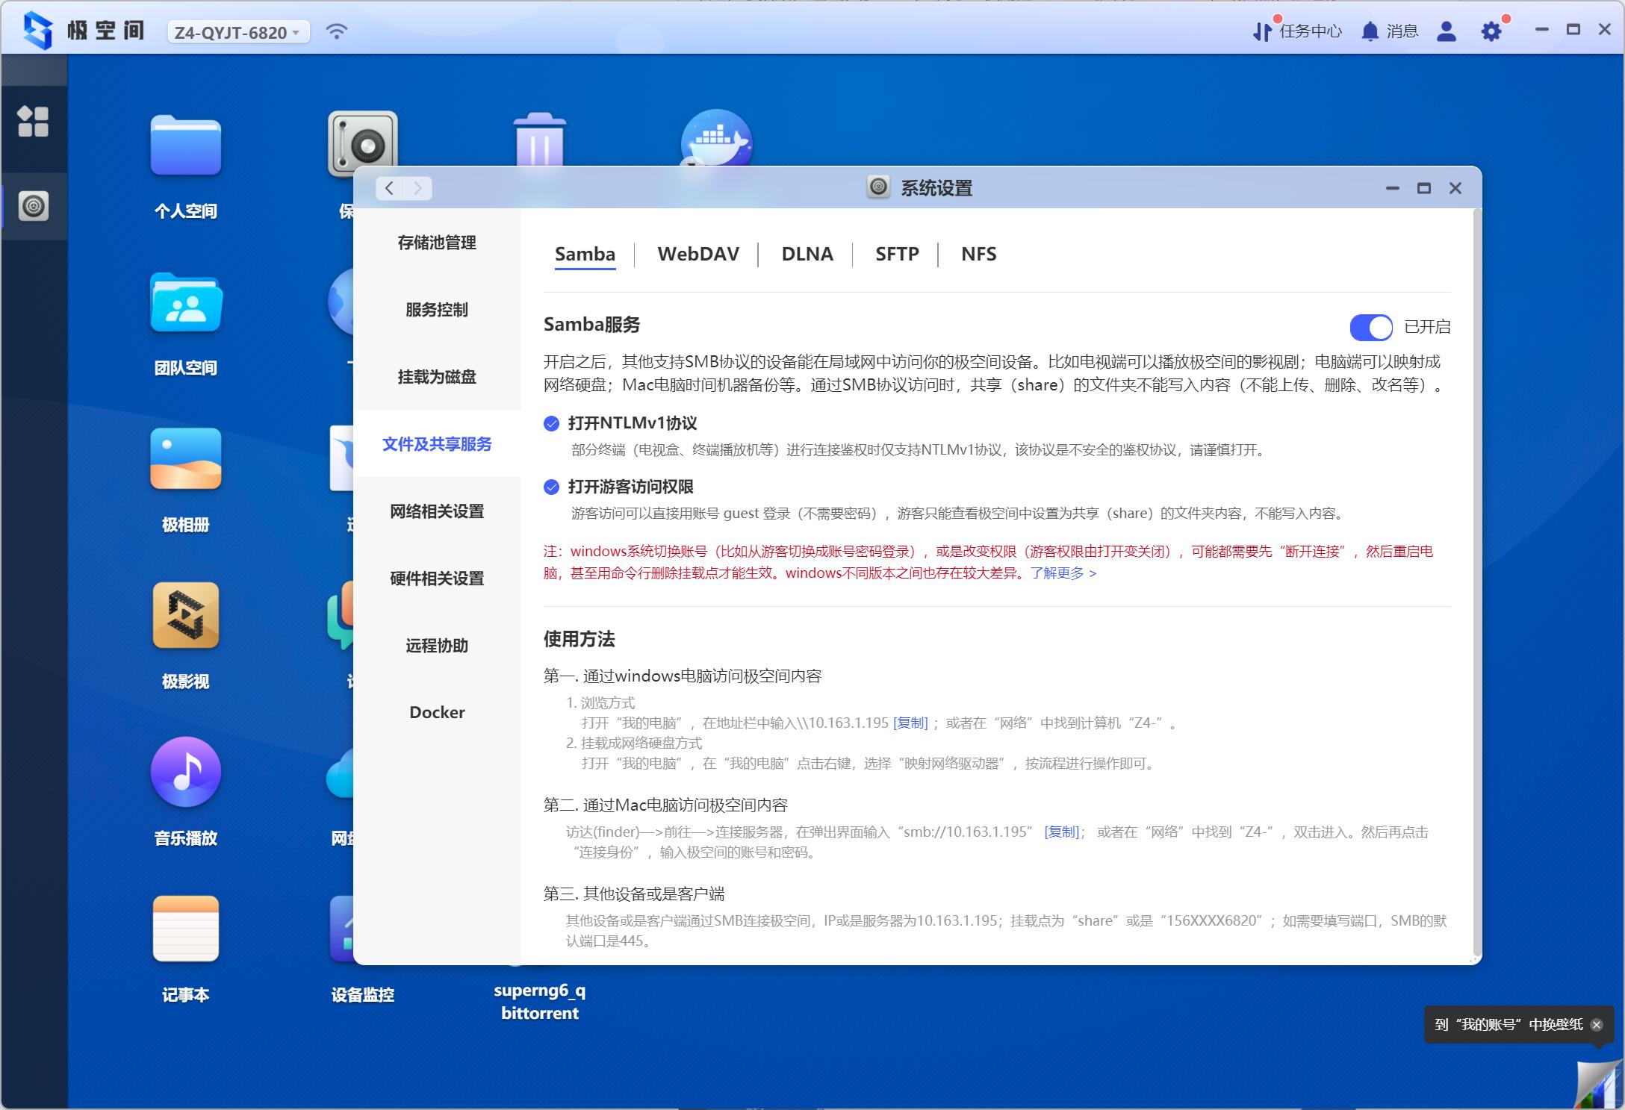Turn off the Samba 服务 switch
1625x1110 pixels.
tap(1370, 328)
